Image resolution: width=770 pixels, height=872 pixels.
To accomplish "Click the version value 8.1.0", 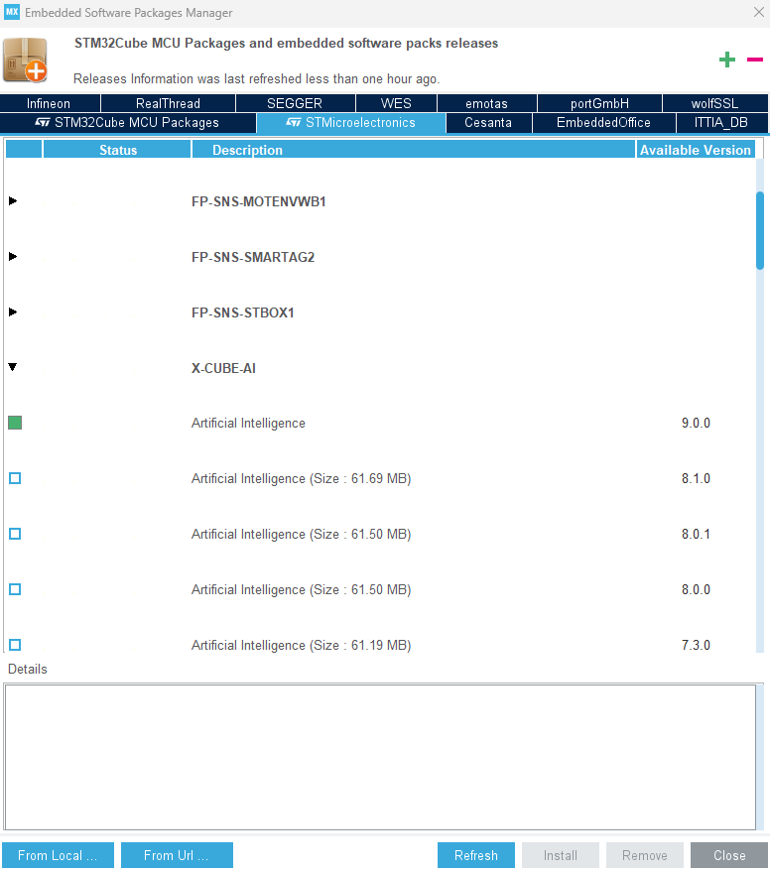I will click(696, 478).
